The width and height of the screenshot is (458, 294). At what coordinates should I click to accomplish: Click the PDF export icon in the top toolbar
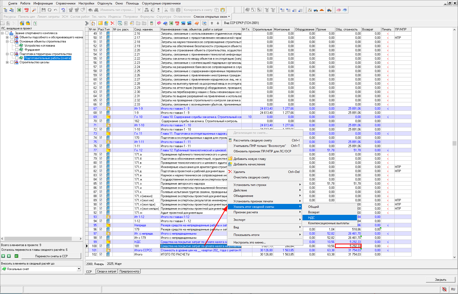tap(27, 10)
